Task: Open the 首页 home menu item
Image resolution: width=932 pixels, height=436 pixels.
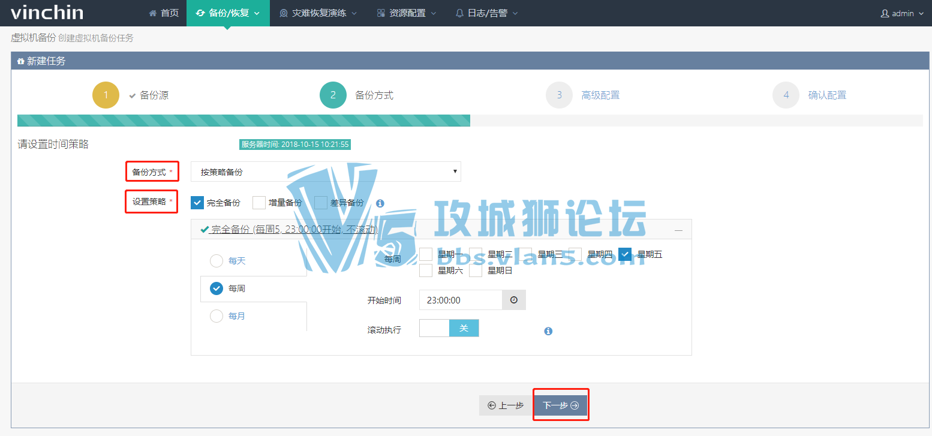Action: point(163,13)
